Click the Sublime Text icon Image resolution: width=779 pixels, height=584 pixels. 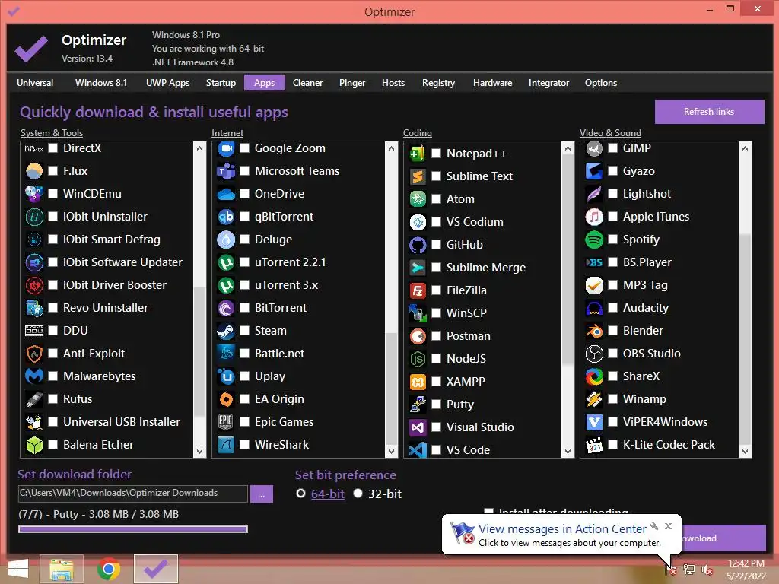coord(418,176)
